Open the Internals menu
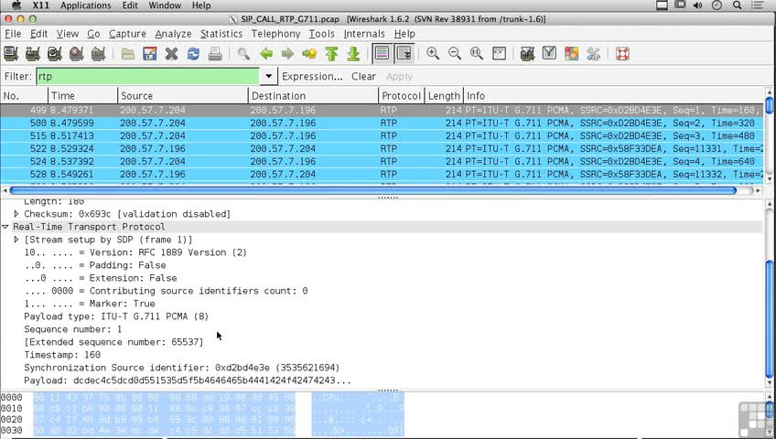 tap(364, 34)
